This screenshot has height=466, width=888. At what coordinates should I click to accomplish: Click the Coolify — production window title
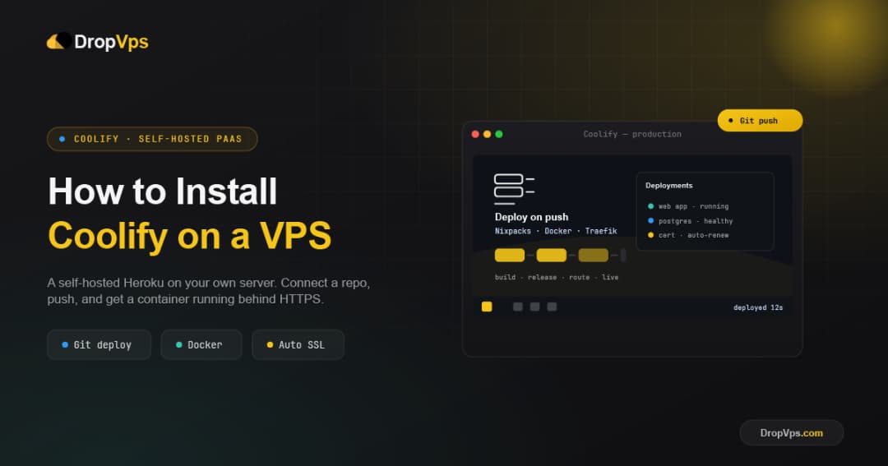pyautogui.click(x=632, y=134)
